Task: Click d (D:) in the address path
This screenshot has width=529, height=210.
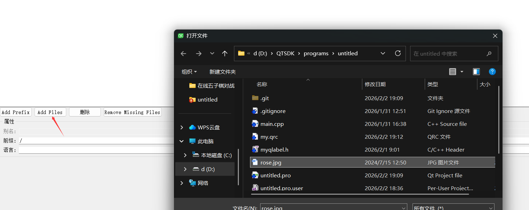Action: (x=260, y=54)
